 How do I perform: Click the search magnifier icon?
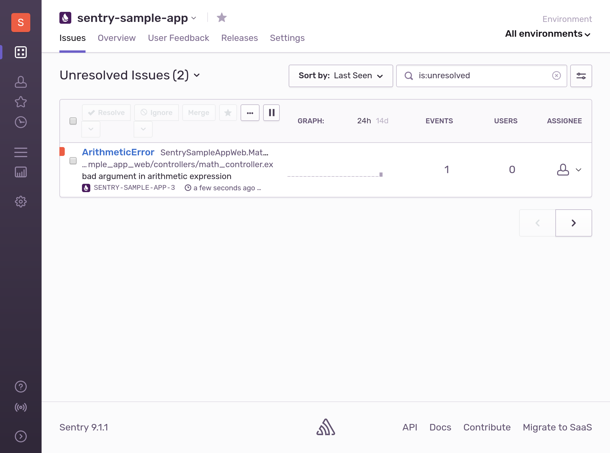(x=409, y=76)
